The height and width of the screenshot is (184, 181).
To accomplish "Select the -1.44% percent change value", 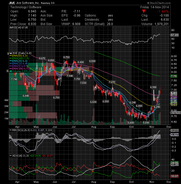I will pyautogui.click(x=163, y=11).
